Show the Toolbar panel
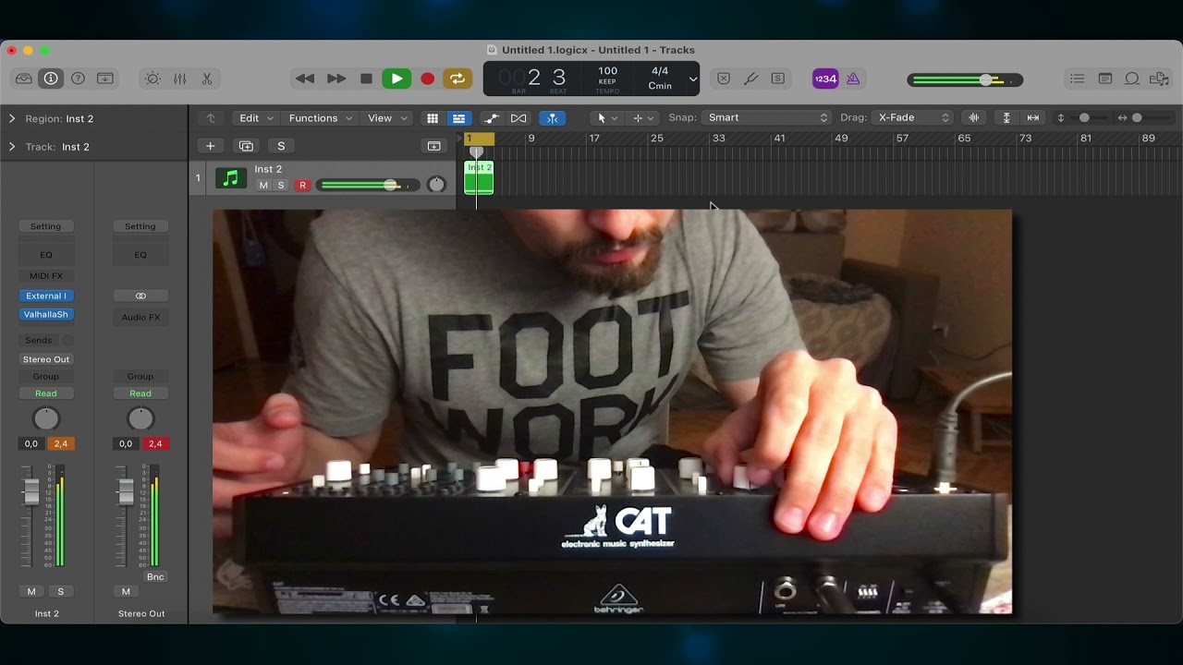1183x665 pixels. 105,79
